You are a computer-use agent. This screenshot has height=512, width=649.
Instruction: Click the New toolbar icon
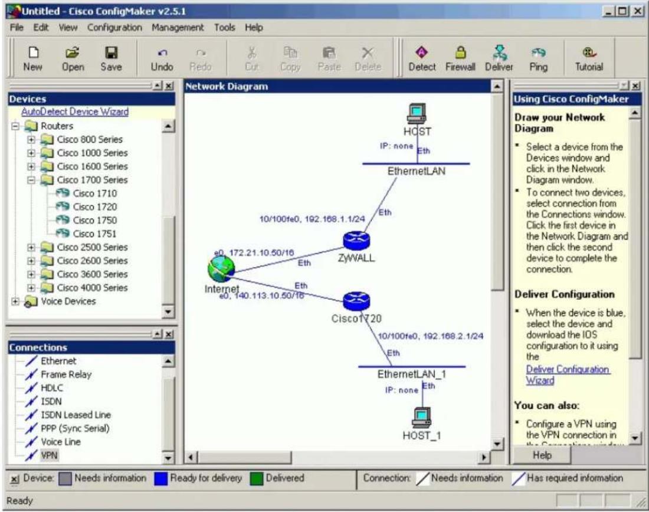[32, 58]
